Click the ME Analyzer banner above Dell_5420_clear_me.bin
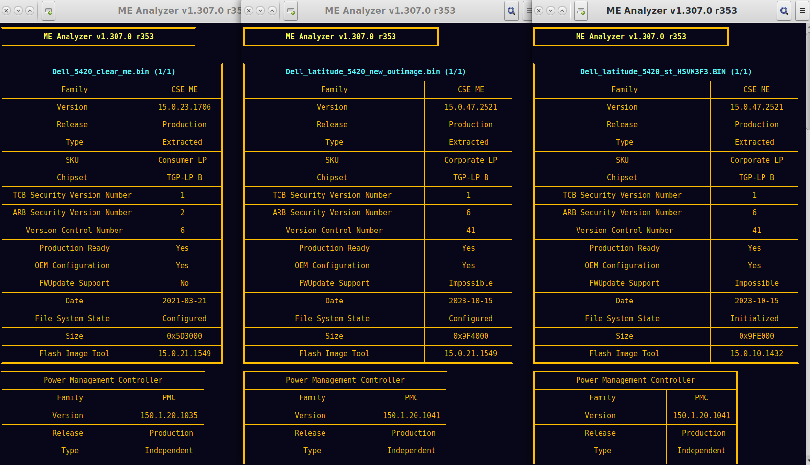 pos(98,37)
